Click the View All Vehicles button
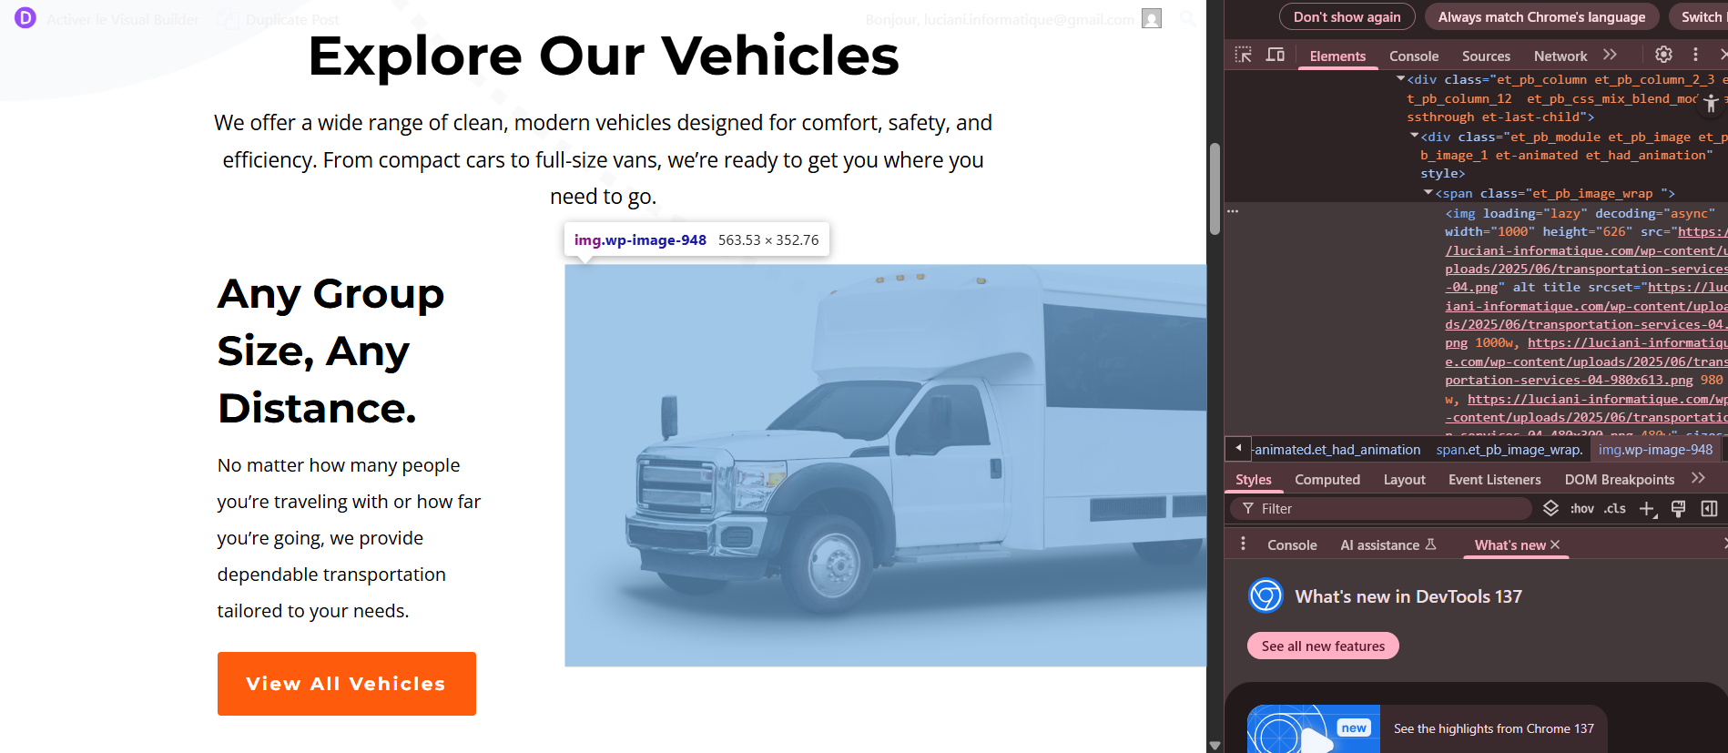This screenshot has height=753, width=1728. click(x=347, y=684)
